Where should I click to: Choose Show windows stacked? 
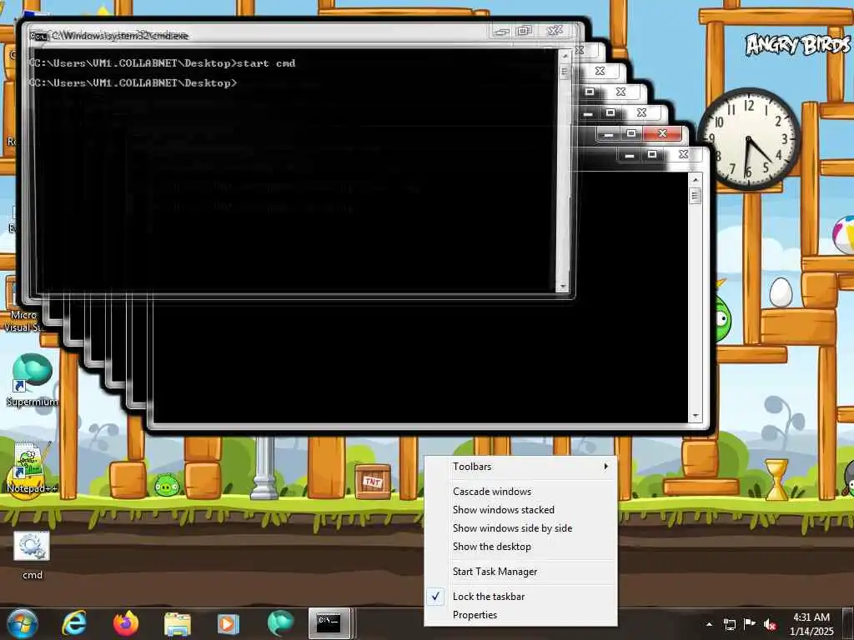click(520, 510)
